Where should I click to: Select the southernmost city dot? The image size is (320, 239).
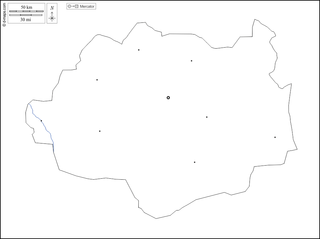point(194,162)
